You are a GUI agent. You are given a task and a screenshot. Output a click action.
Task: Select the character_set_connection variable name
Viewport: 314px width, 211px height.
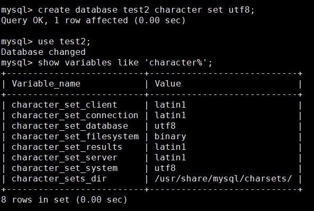coord(75,116)
